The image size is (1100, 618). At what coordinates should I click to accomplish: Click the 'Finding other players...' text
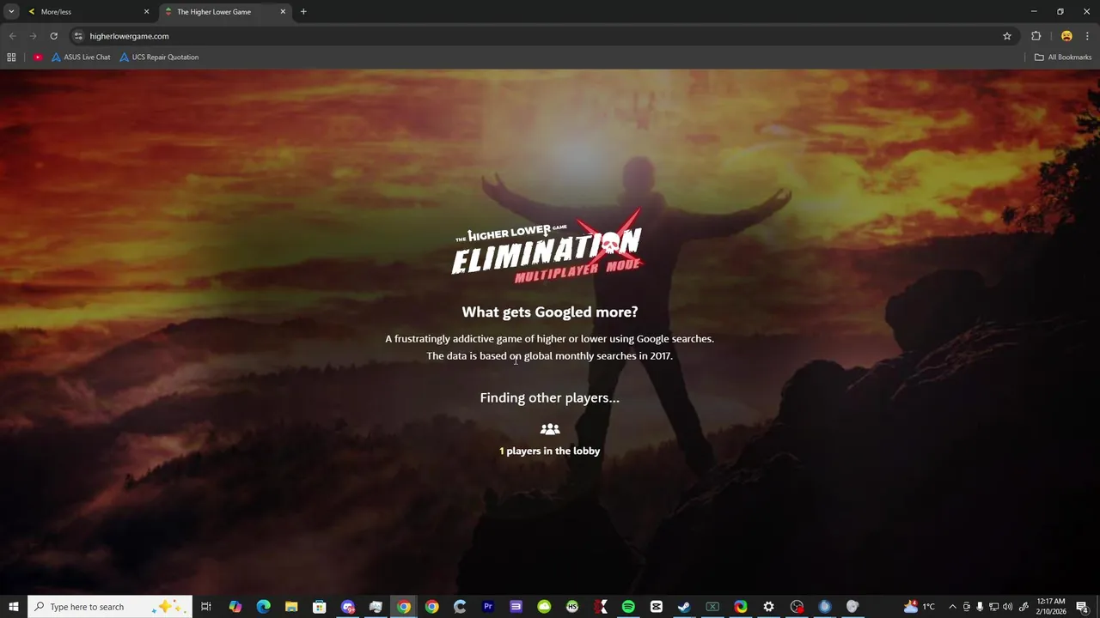click(x=550, y=397)
